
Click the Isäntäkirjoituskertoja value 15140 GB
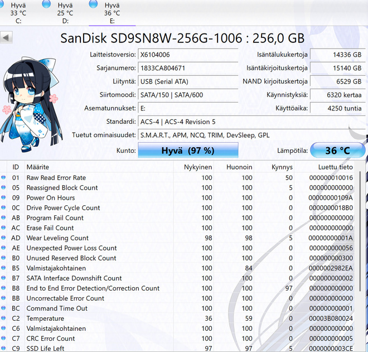(338, 68)
